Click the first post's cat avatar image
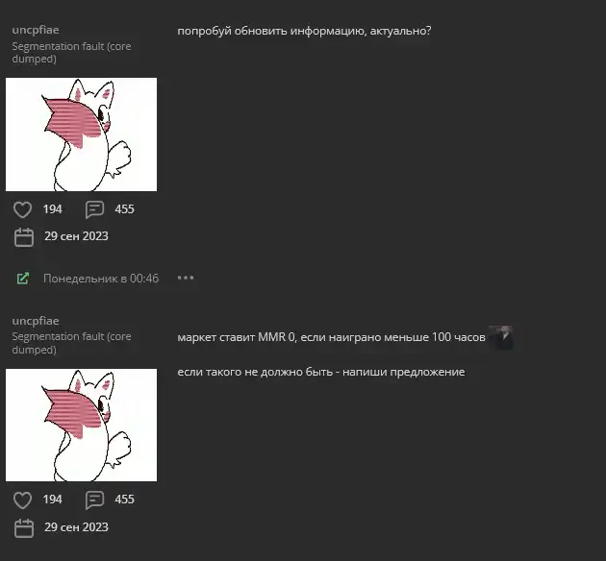606x561 pixels. coord(81,134)
